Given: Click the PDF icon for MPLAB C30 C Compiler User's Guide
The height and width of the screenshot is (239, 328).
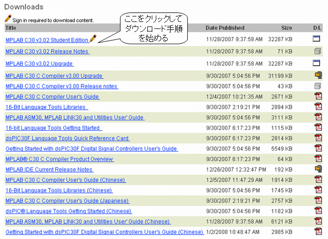Looking at the screenshot, I should [x=319, y=96].
